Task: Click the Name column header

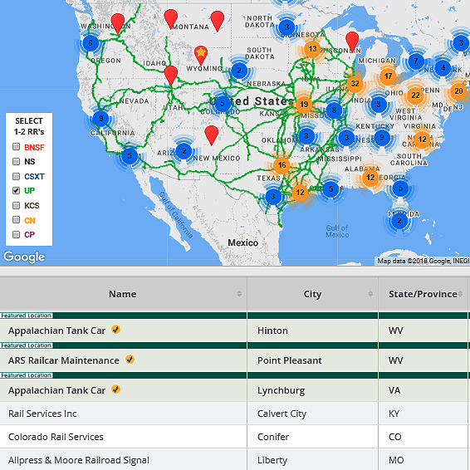Action: point(123,294)
